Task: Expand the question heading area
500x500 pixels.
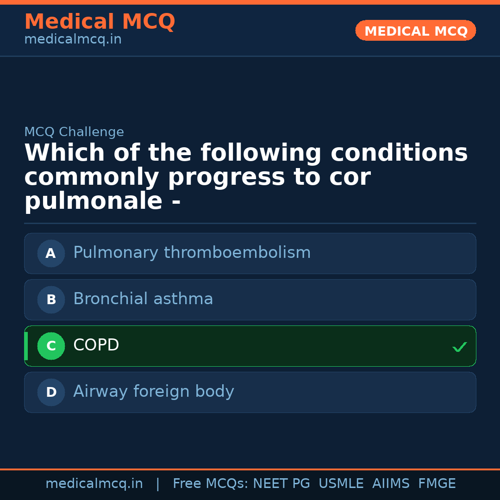Action: tap(245, 176)
